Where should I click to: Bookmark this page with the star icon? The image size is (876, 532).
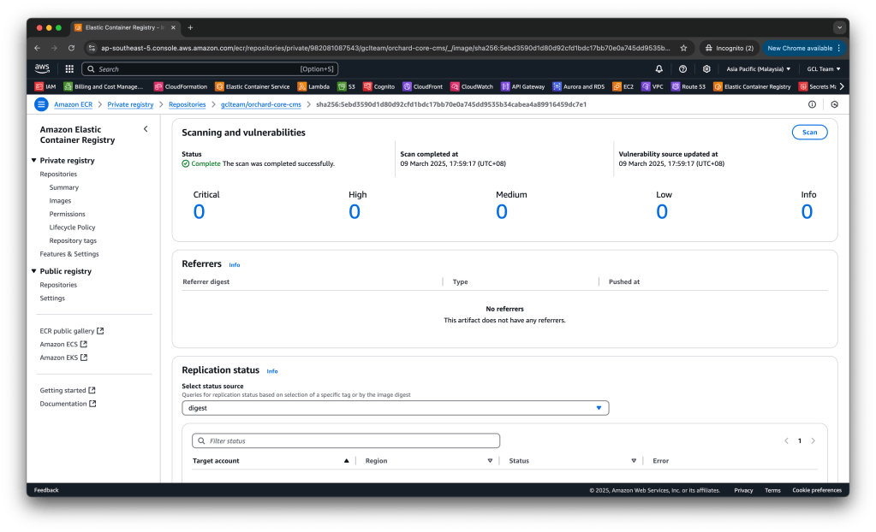(x=683, y=48)
